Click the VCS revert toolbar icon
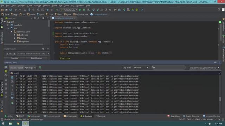Image resolution: width=225 pixels, height=126 pixels. 110,10
